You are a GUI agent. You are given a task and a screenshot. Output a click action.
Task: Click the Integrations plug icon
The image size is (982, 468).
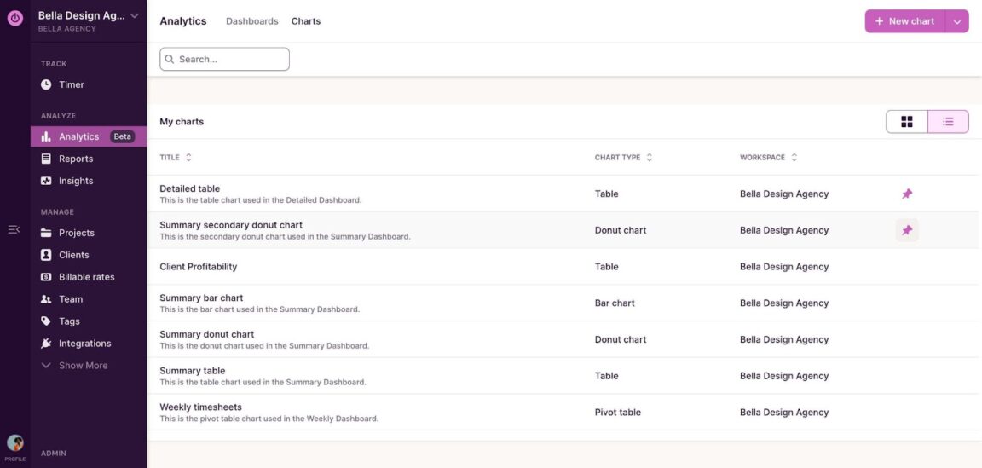(x=46, y=344)
